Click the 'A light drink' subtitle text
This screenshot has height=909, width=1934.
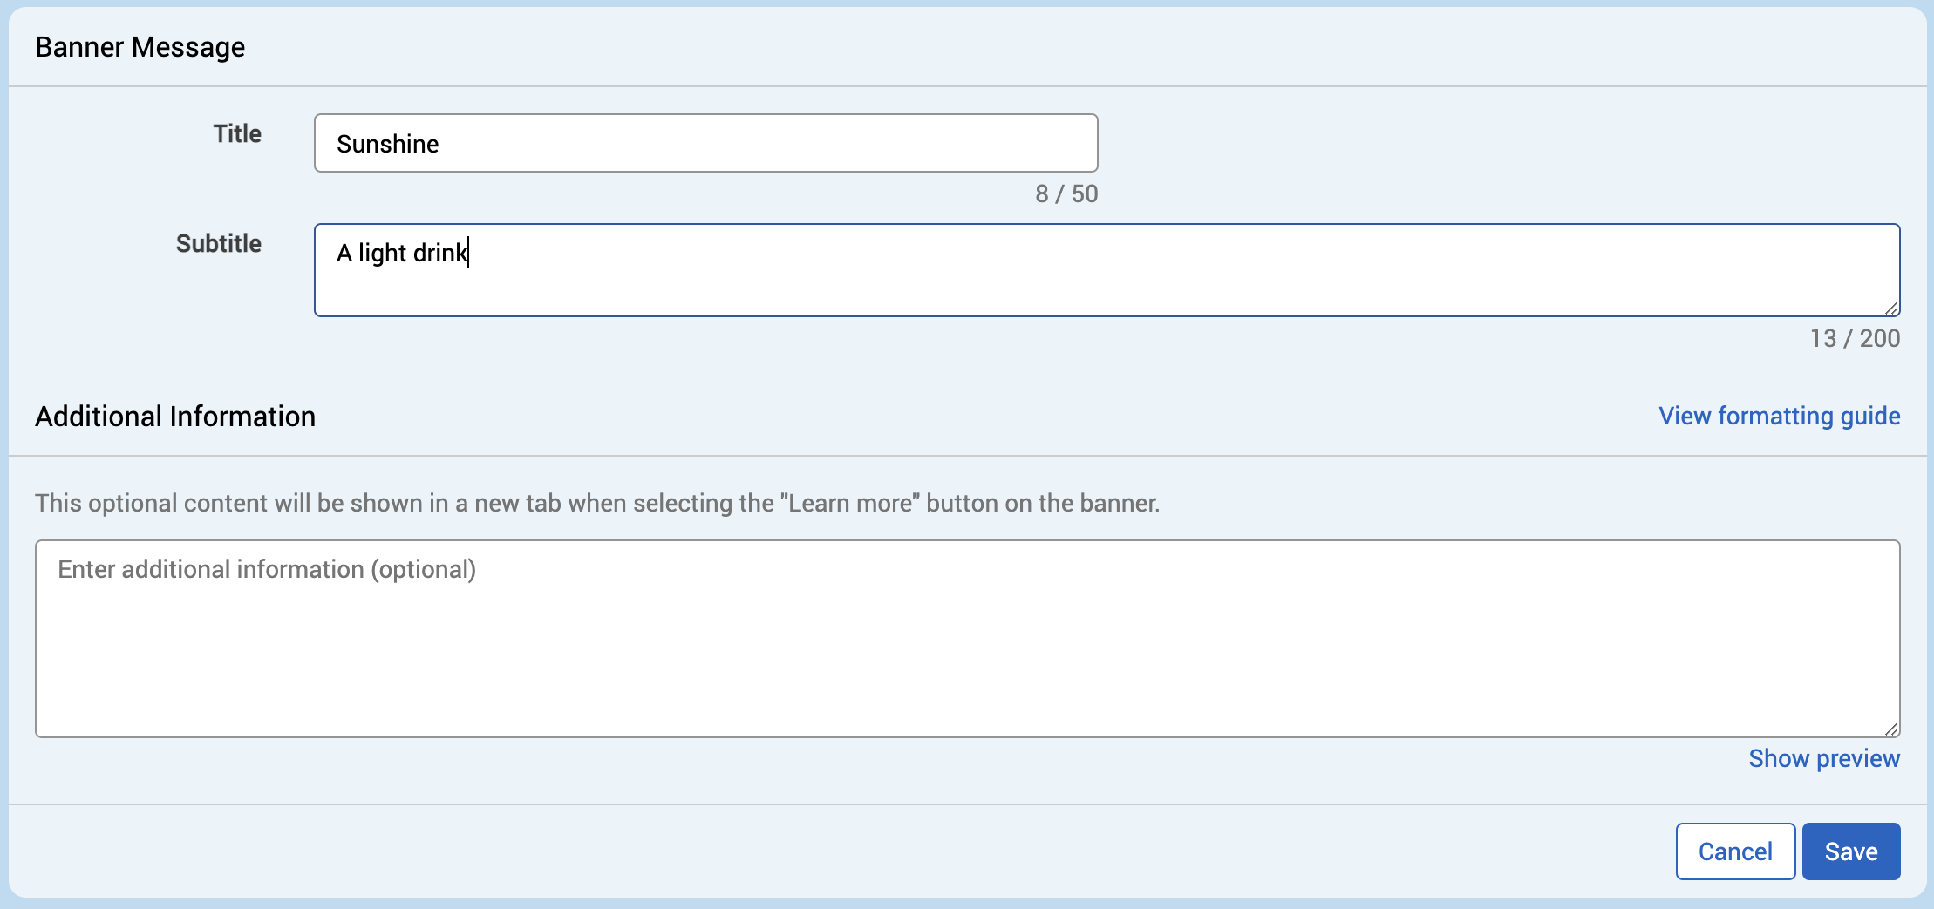[402, 253]
